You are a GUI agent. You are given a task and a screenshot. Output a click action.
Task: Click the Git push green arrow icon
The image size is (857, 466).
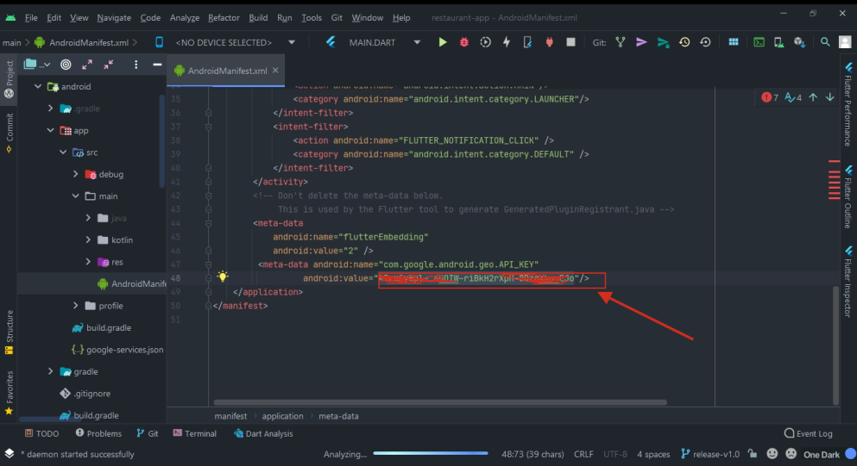coord(663,42)
